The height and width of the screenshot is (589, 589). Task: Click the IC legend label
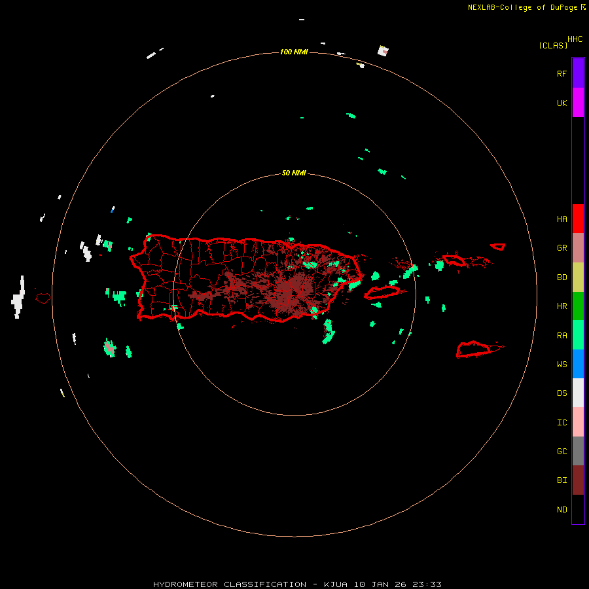tap(562, 423)
